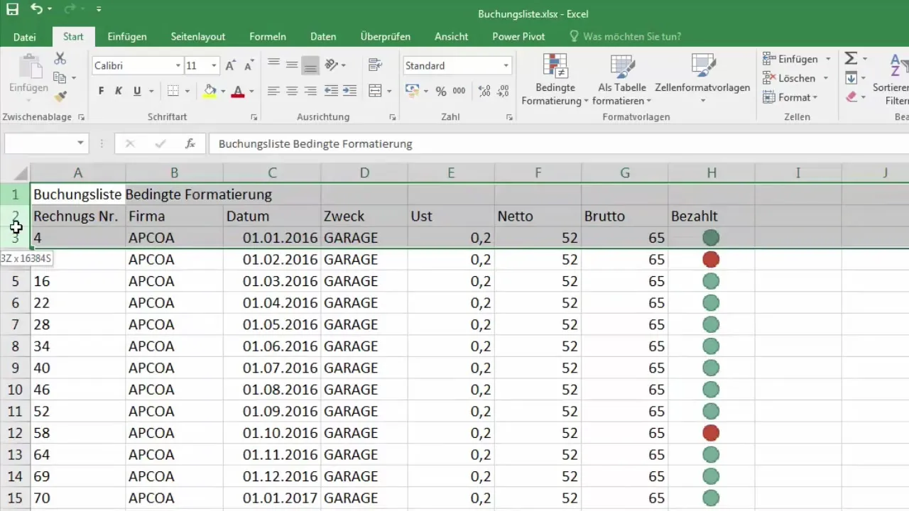Open the fill color dropdown arrow
909x511 pixels.
[x=223, y=91]
